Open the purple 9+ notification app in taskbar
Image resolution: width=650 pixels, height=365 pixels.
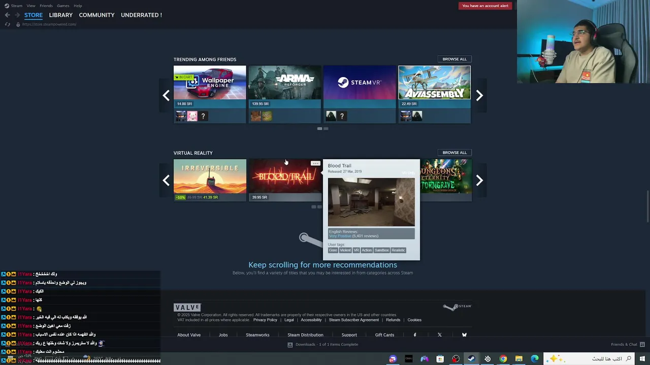coord(393,359)
